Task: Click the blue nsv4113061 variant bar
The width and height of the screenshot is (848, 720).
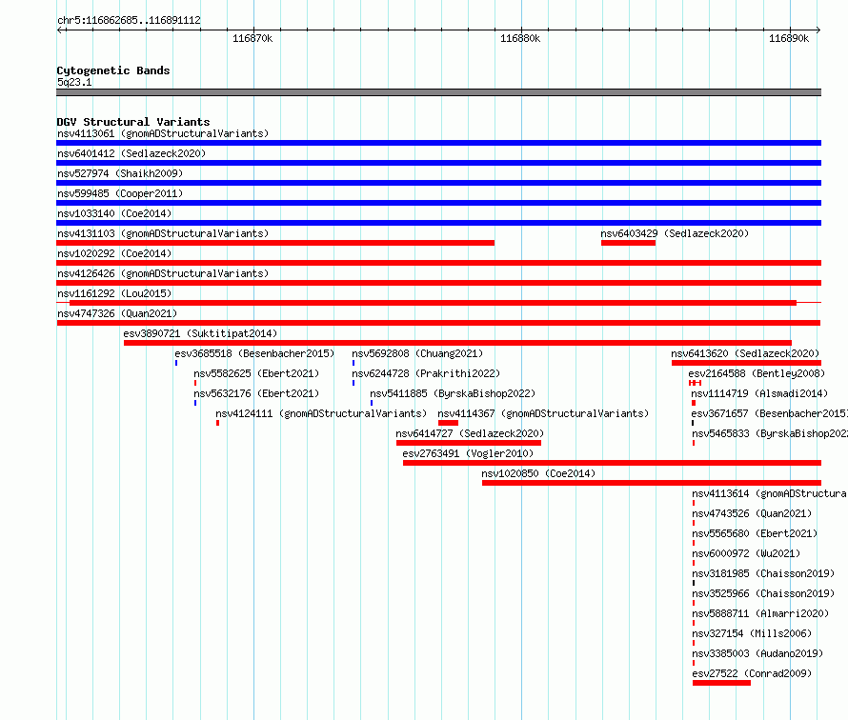Action: coord(438,143)
